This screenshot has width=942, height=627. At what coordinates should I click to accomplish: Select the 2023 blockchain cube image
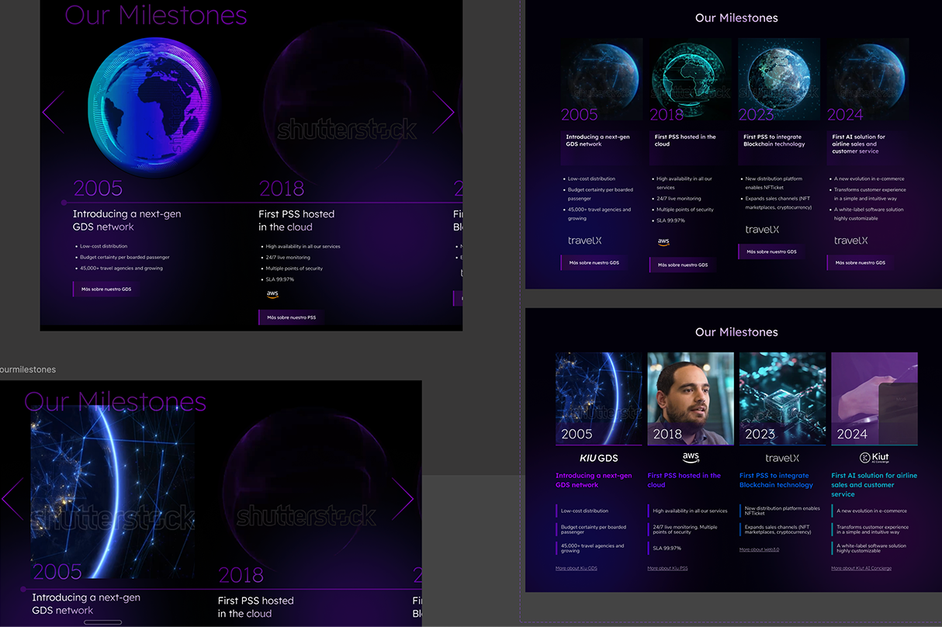(x=782, y=399)
